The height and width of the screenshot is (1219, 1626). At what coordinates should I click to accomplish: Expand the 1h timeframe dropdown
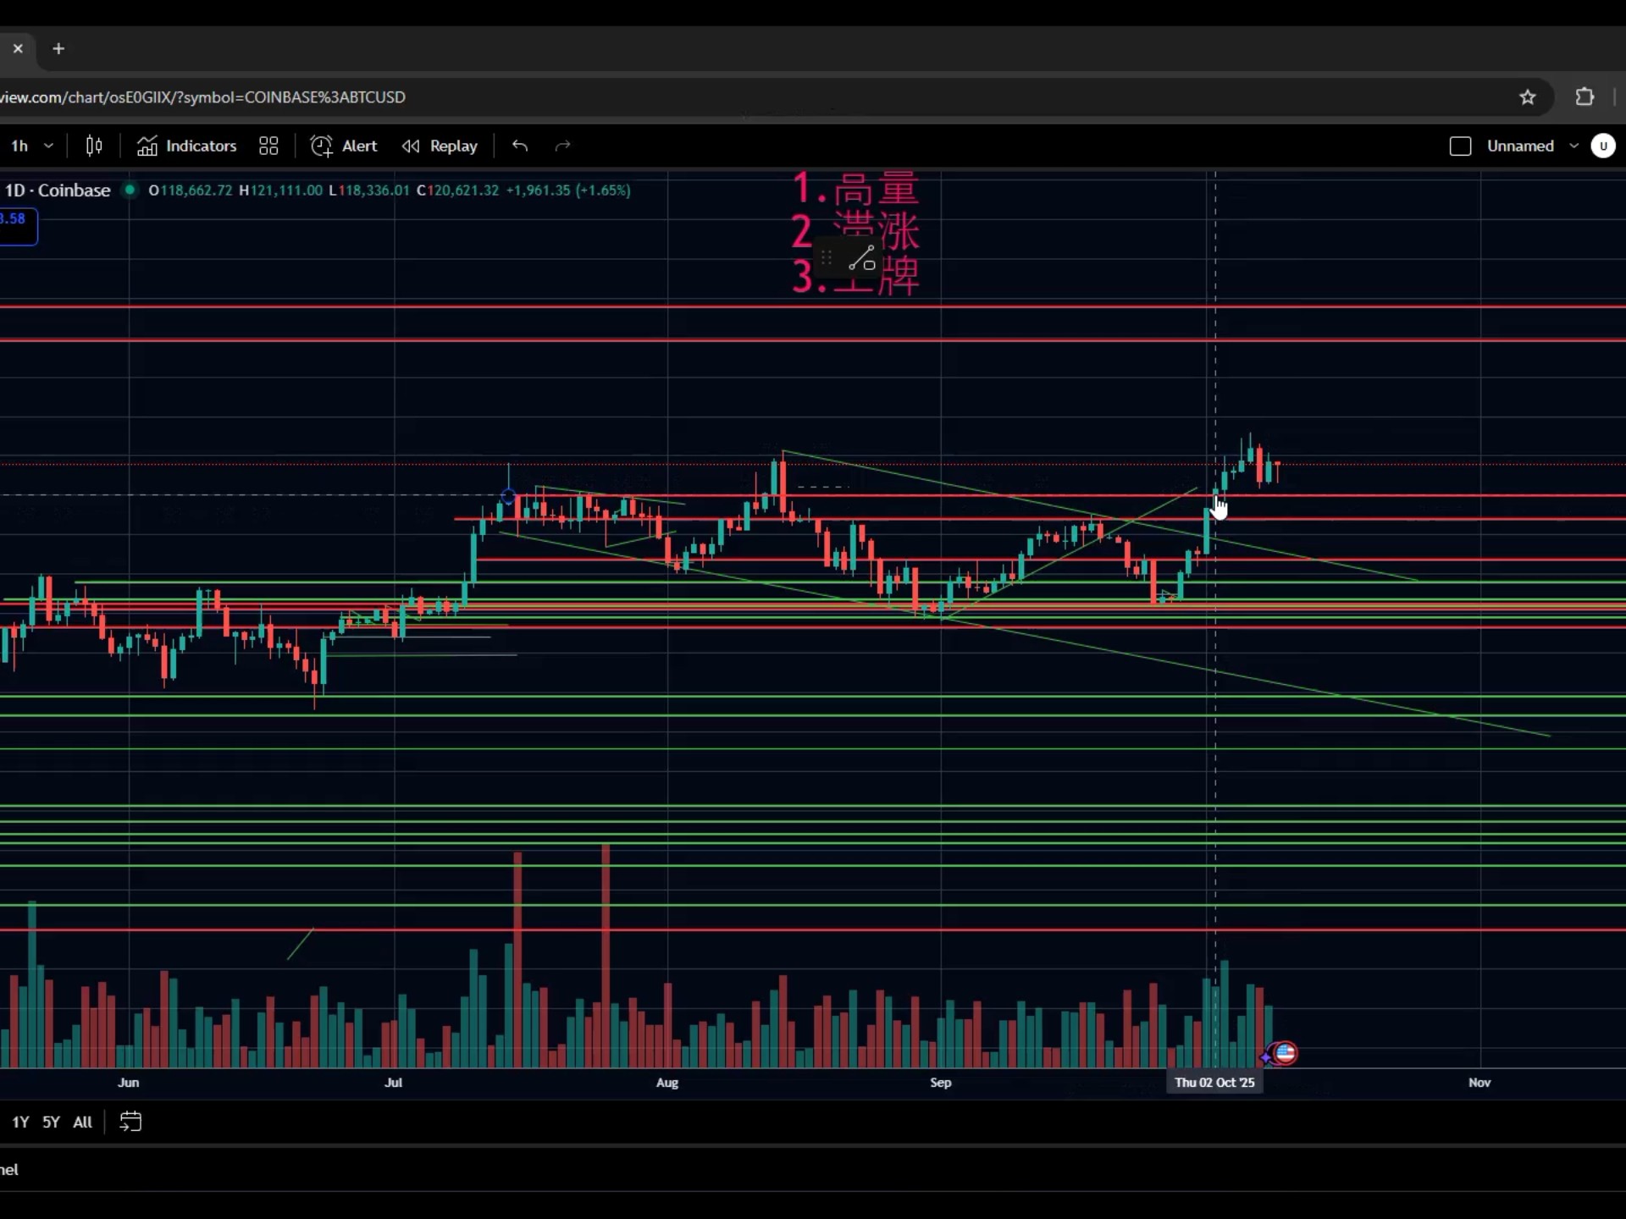pos(48,146)
